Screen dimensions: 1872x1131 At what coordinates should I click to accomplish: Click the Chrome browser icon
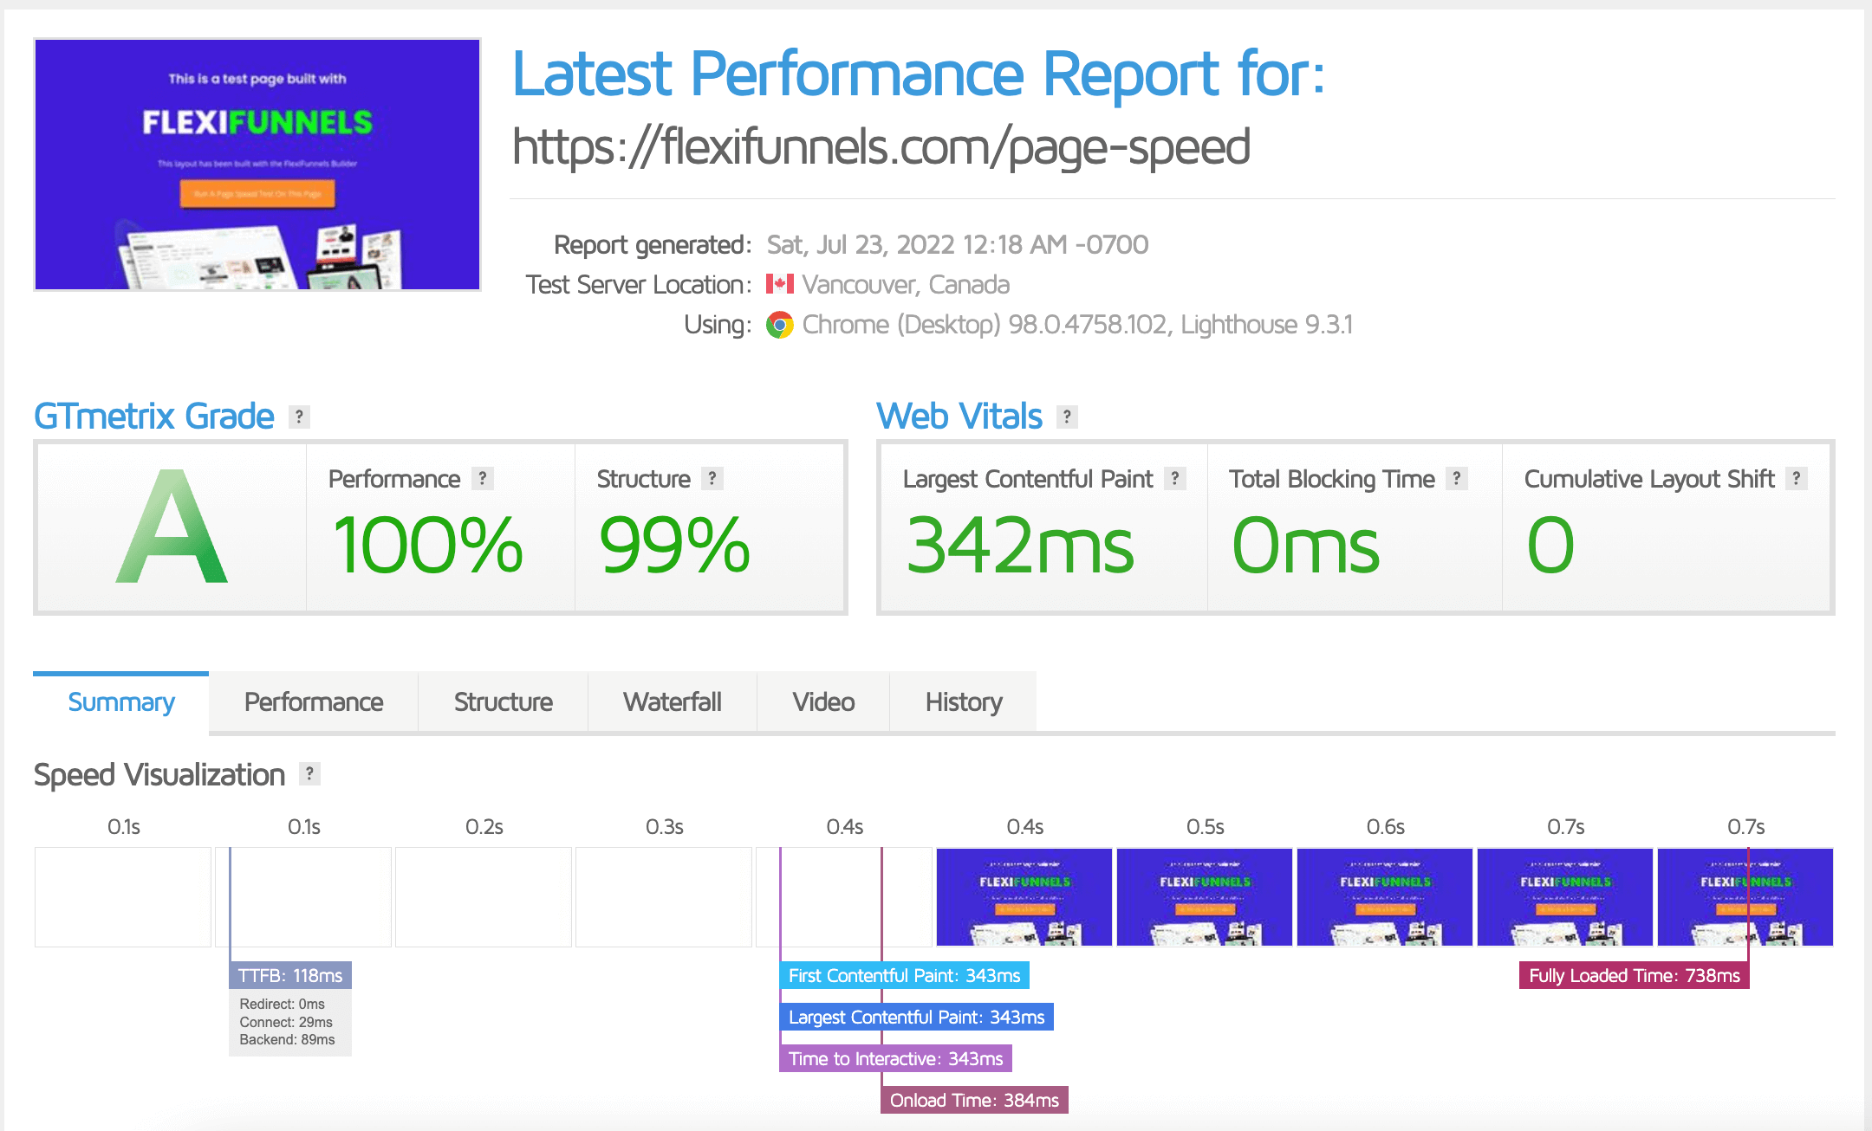780,325
